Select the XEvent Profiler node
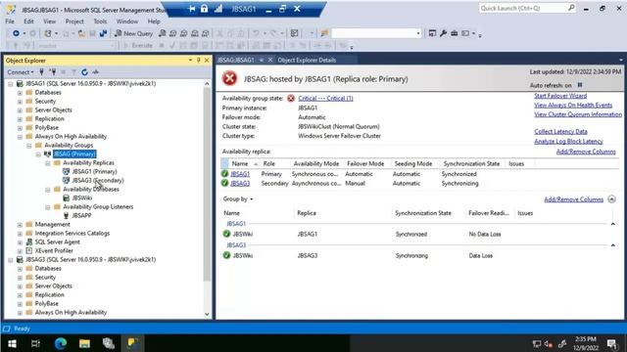This screenshot has height=352, width=627. coord(54,250)
